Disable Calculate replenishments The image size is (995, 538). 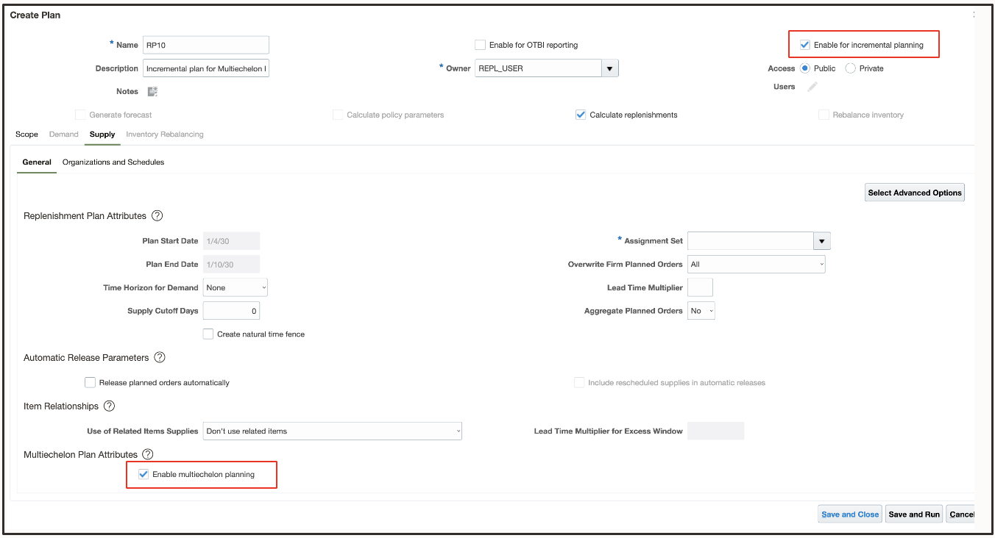click(580, 114)
